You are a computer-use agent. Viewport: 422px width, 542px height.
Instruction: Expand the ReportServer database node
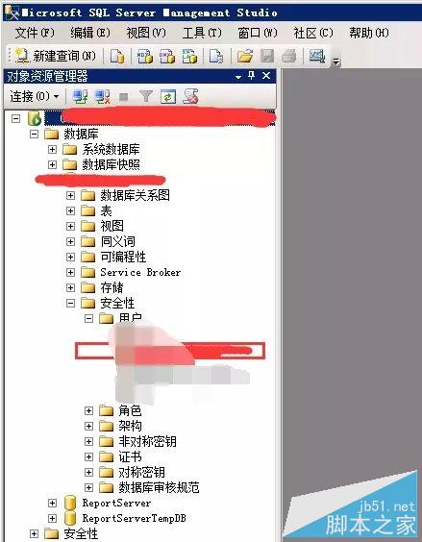[x=52, y=503]
